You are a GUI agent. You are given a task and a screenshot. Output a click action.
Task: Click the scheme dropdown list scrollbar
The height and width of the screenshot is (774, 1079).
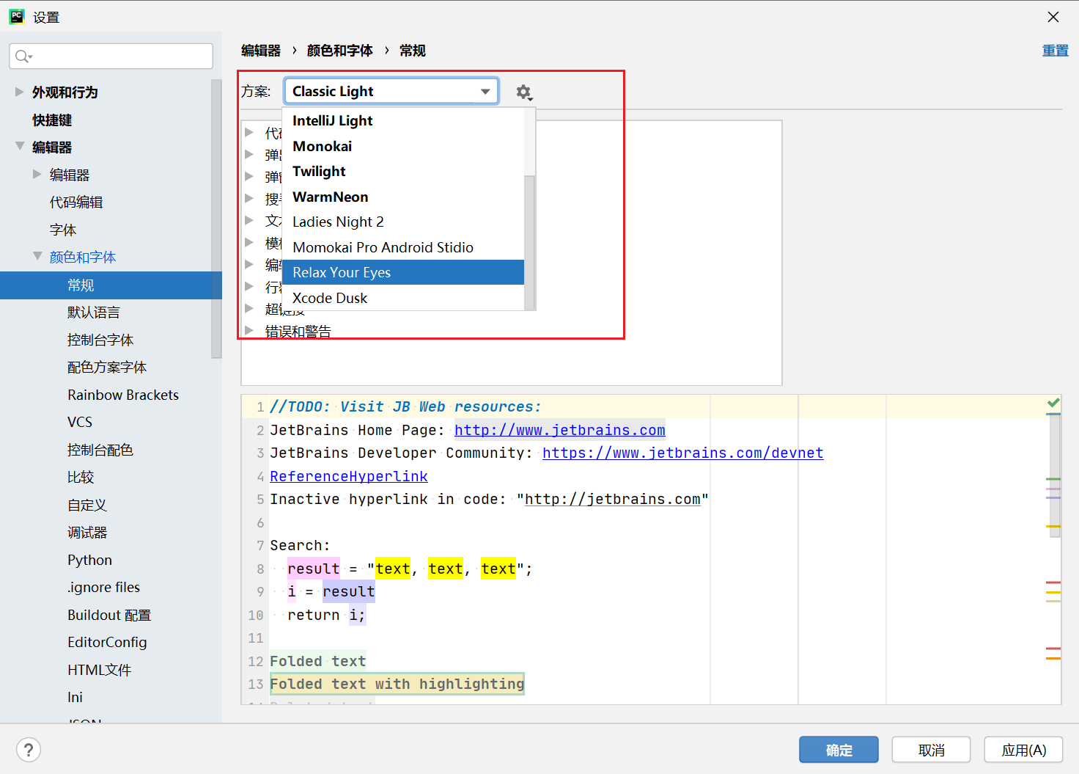(x=529, y=242)
